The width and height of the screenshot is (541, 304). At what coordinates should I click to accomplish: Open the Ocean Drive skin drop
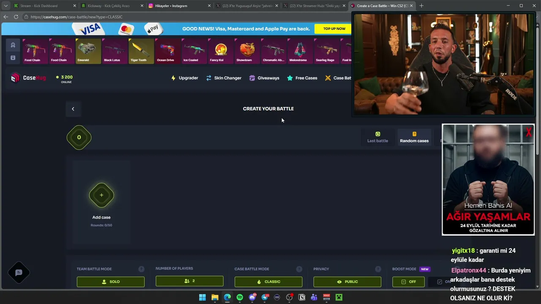click(x=168, y=51)
